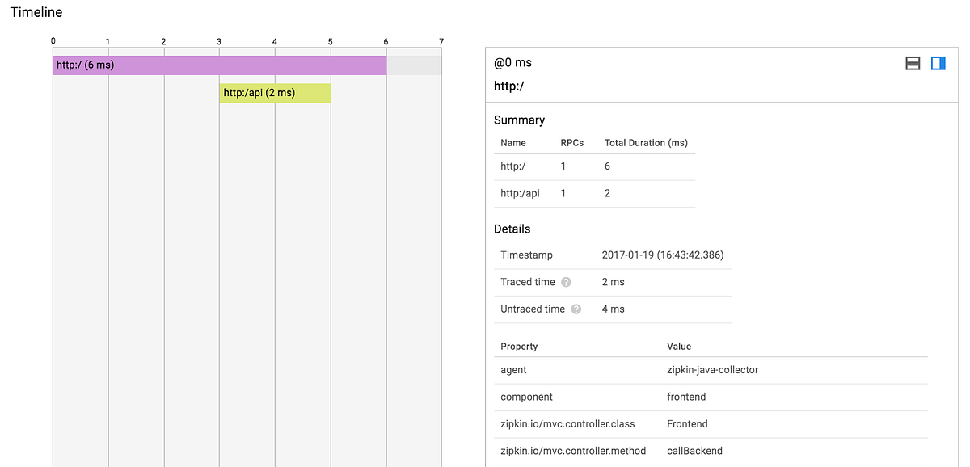The image size is (970, 467).
Task: Select the yellow http:/api span bar
Action: pos(275,93)
